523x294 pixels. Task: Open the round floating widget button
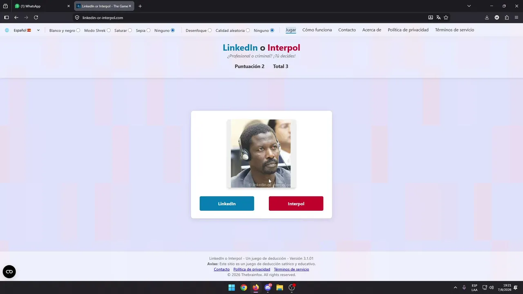(x=9, y=272)
